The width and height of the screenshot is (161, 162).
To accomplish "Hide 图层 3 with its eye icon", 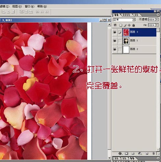I will 115,32.
